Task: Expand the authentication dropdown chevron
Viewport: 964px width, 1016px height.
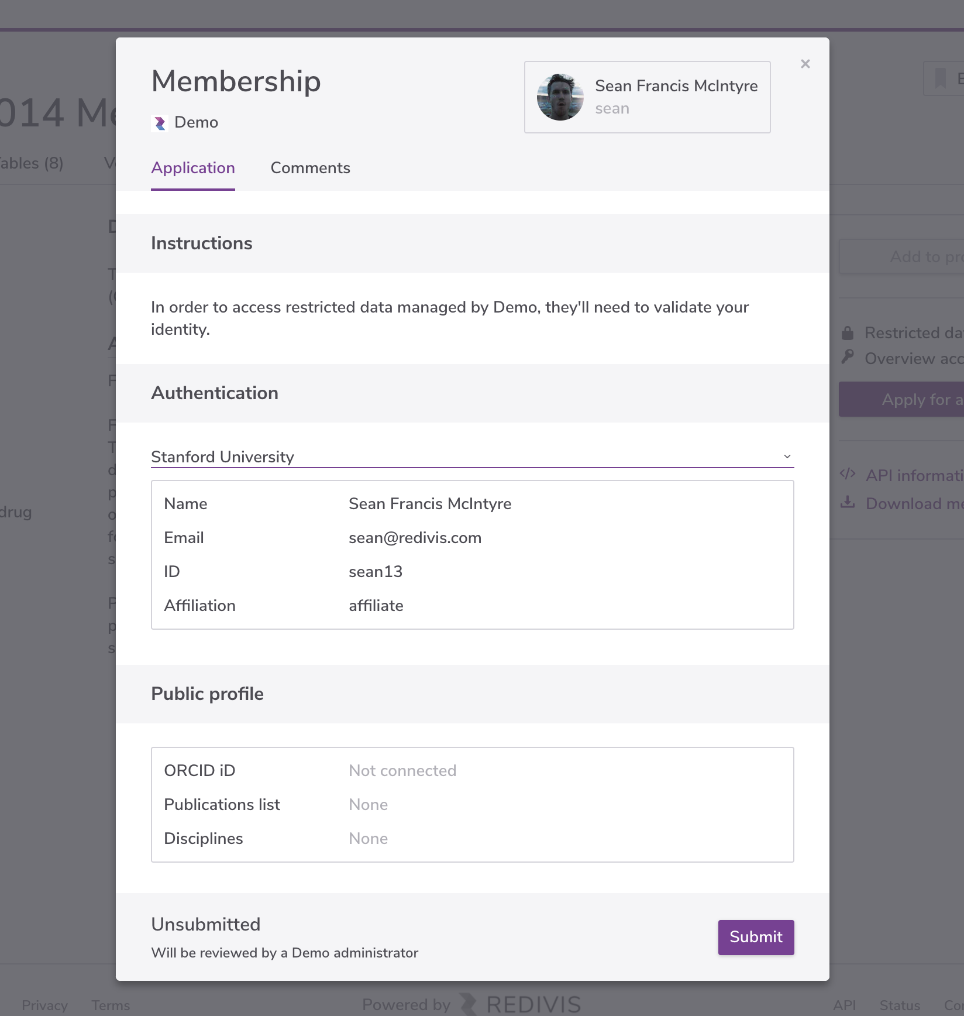Action: point(787,456)
